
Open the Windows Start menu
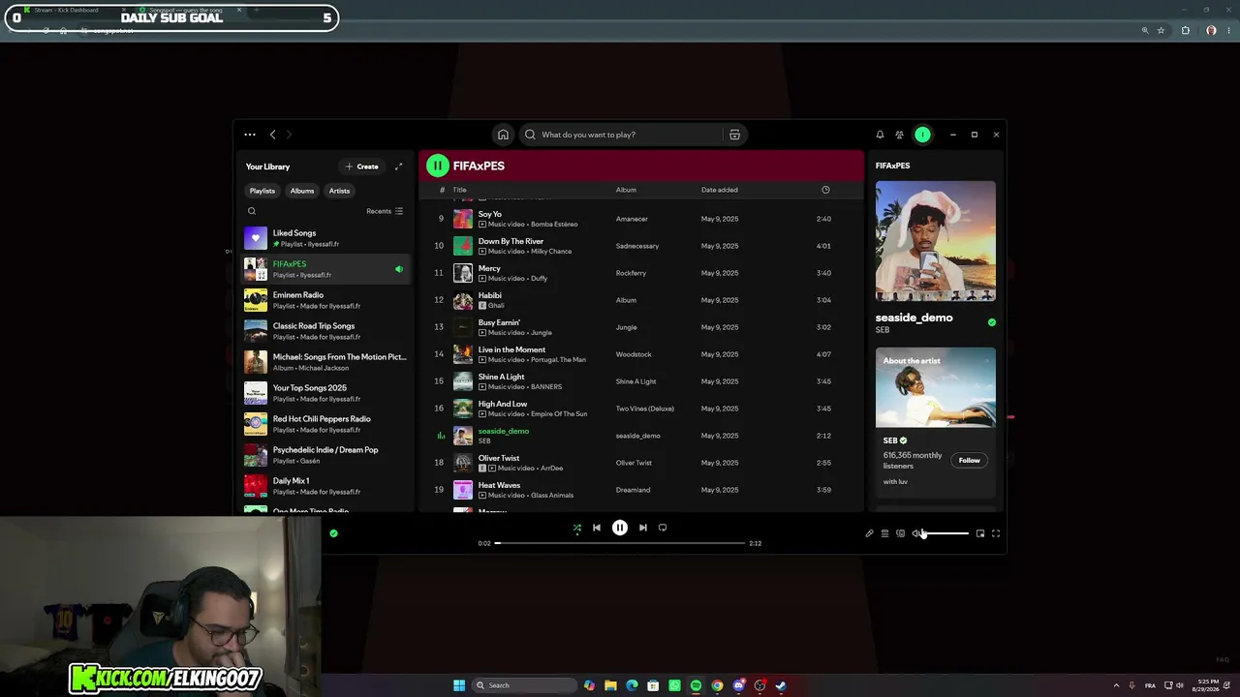(x=459, y=685)
